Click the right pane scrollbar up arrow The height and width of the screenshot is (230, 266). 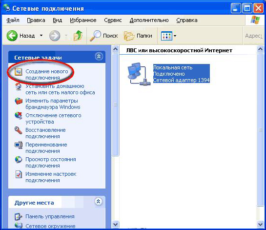click(x=261, y=49)
